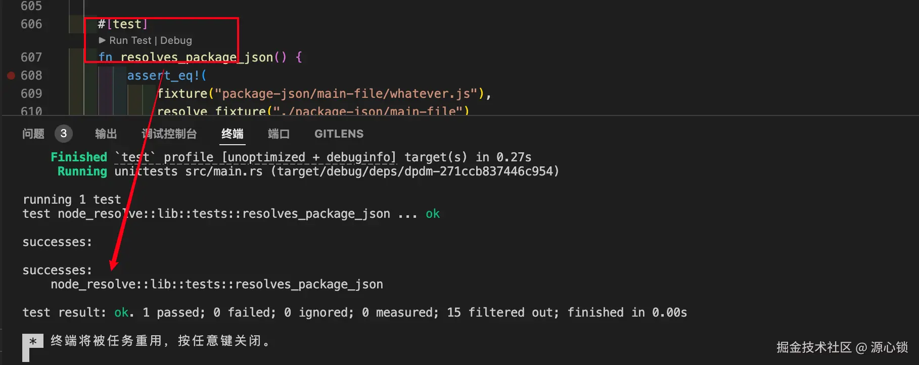Viewport: 919px width, 365px height.
Task: Click line number 607 in the gutter
Action: [31, 57]
